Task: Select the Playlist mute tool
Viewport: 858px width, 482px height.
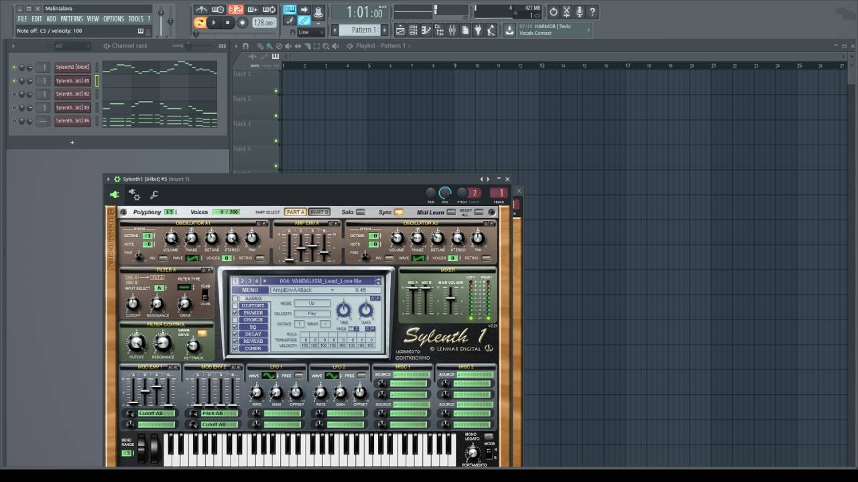Action: pos(288,46)
